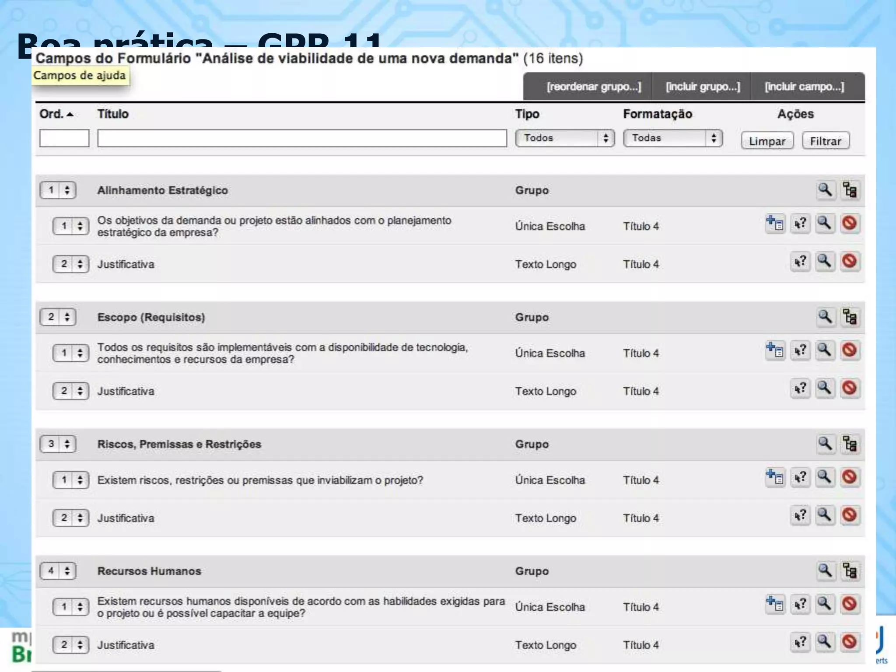Open the reordenar grupo menu item
The width and height of the screenshot is (896, 672).
pyautogui.click(x=594, y=87)
